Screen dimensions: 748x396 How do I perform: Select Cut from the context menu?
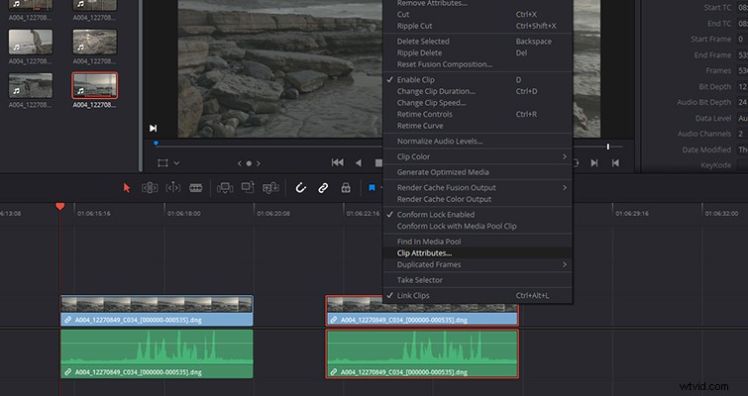(478, 14)
